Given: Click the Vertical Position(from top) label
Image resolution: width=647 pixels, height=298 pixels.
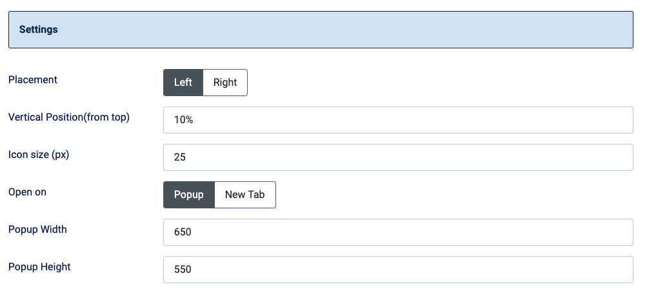Looking at the screenshot, I should pyautogui.click(x=69, y=117).
